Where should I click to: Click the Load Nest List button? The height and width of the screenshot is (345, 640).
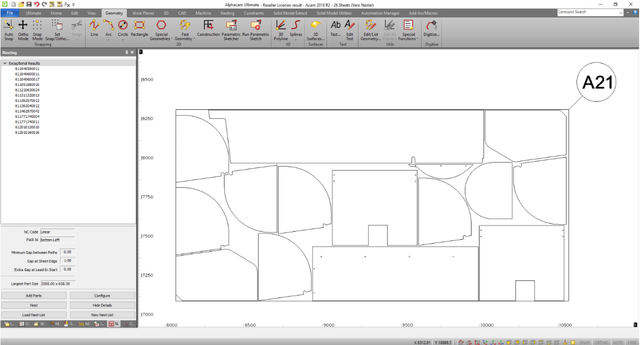(x=34, y=315)
